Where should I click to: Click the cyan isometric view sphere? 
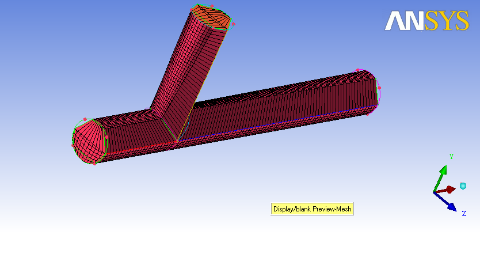coord(463,186)
